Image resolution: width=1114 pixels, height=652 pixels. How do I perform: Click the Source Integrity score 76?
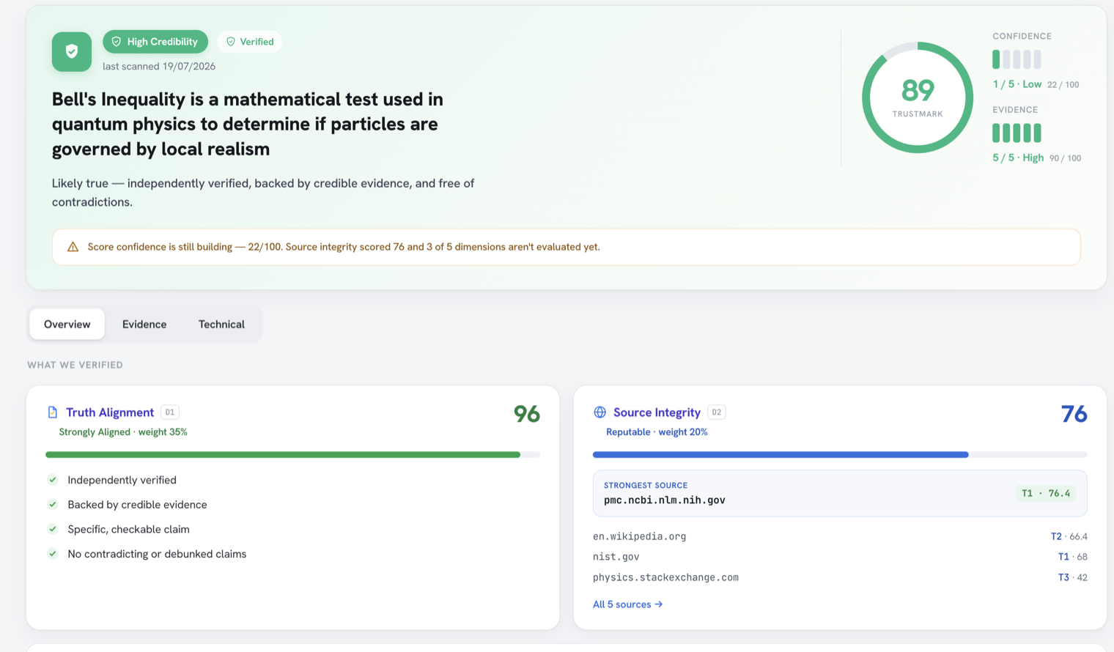coord(1074,414)
